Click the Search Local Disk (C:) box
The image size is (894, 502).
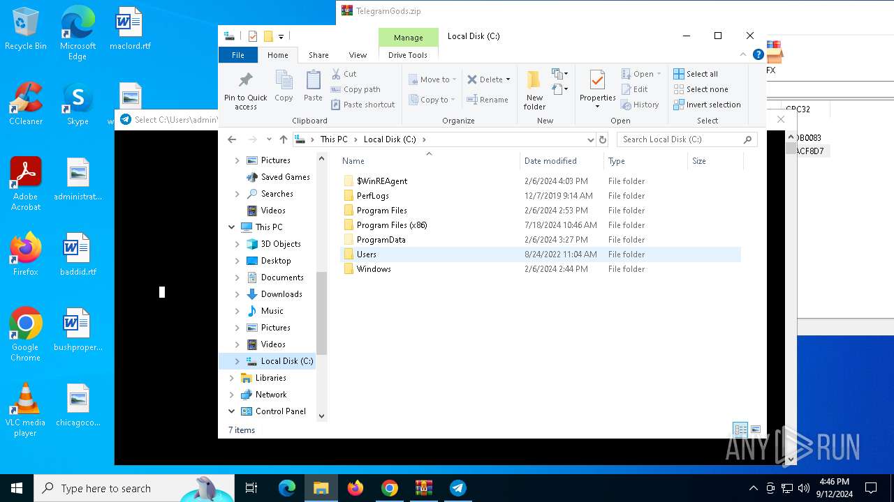click(x=687, y=139)
